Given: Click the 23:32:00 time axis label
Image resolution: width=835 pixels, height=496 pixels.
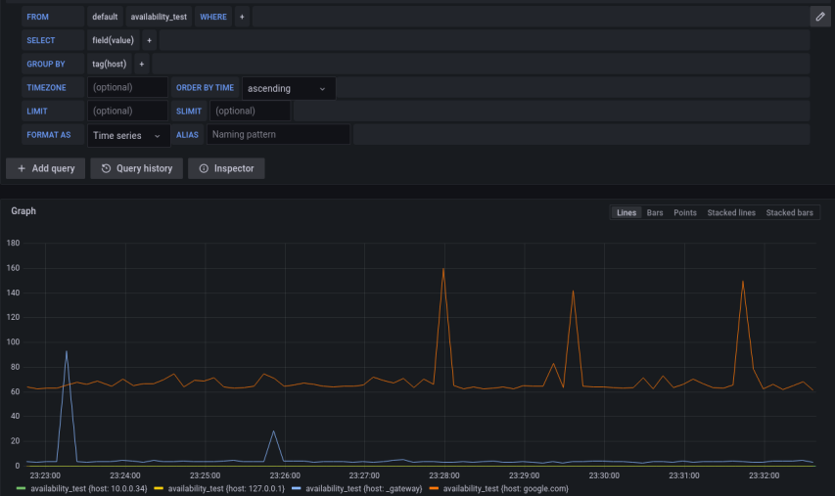Looking at the screenshot, I should click(765, 475).
